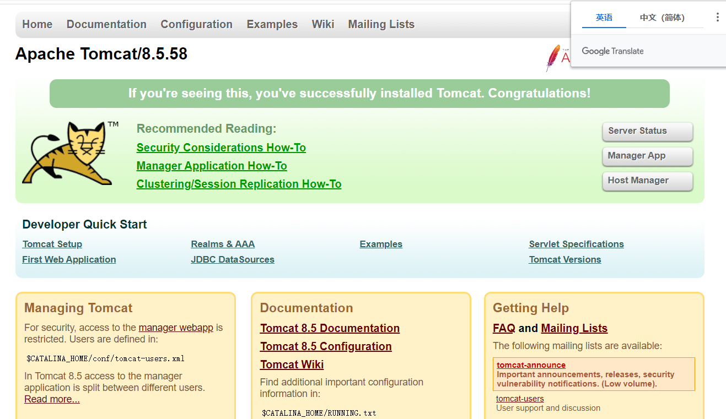
Task: Open the tomcat-users mailing list link
Action: (520, 399)
